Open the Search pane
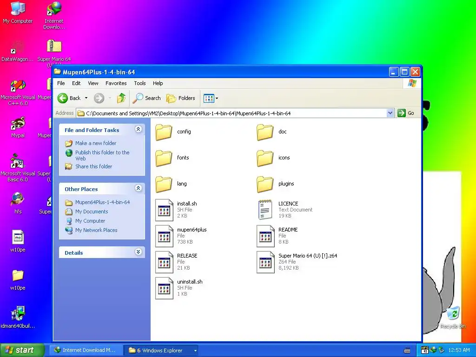The height and width of the screenshot is (357, 476). point(147,98)
